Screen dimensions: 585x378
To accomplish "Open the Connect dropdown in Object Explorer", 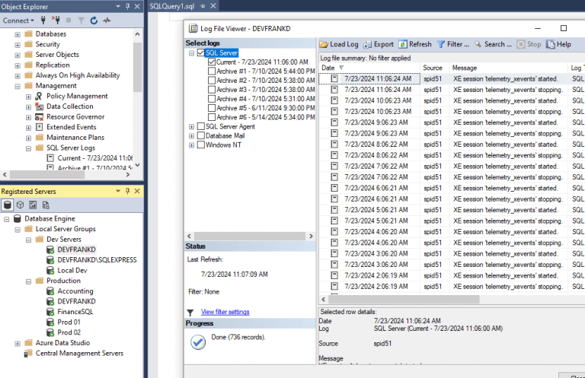I will tap(18, 21).
